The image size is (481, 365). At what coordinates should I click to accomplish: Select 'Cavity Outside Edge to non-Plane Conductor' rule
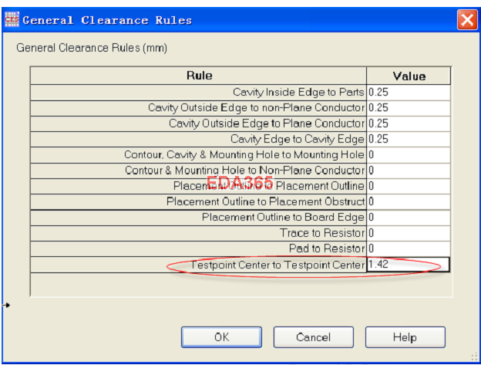tap(198, 108)
